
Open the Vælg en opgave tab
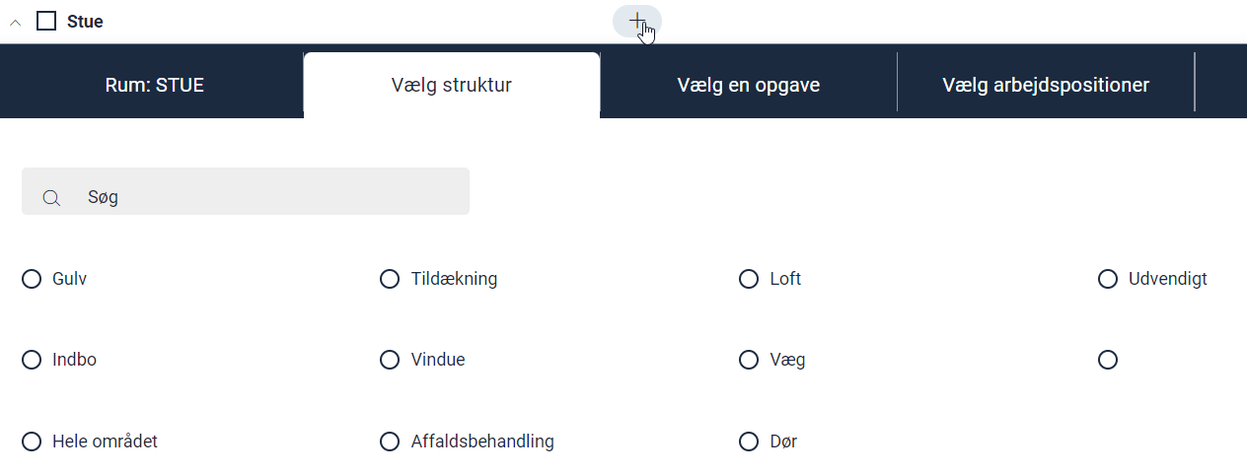(x=749, y=85)
